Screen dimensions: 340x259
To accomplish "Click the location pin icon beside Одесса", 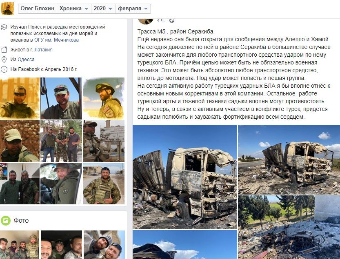I will click(4, 60).
